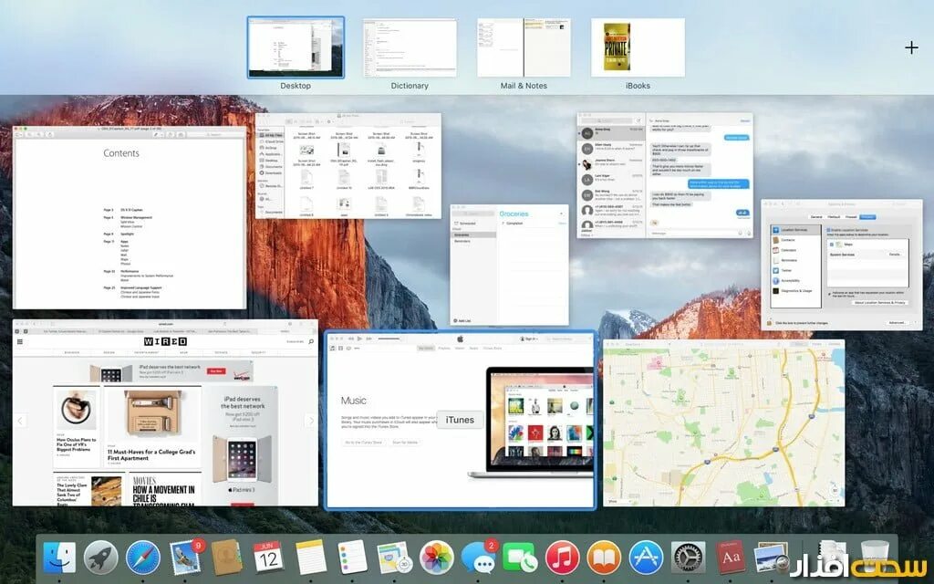Screen dimensions: 934x584
Task: Click Advanced button in Security & Privacy
Action: point(898,323)
